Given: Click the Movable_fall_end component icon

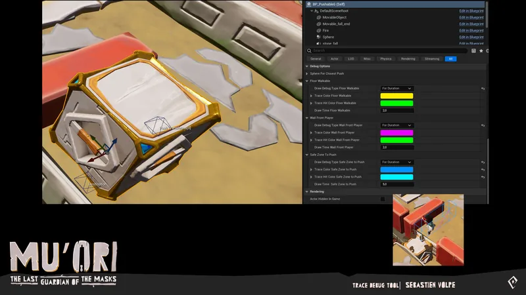Looking at the screenshot, I should [319, 24].
